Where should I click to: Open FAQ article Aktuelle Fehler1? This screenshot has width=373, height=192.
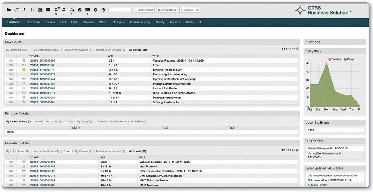click(318, 185)
